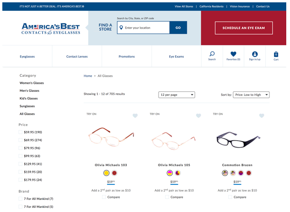Open Commotion Brazen glasses image
The height and width of the screenshot is (212, 290).
[x=238, y=139]
